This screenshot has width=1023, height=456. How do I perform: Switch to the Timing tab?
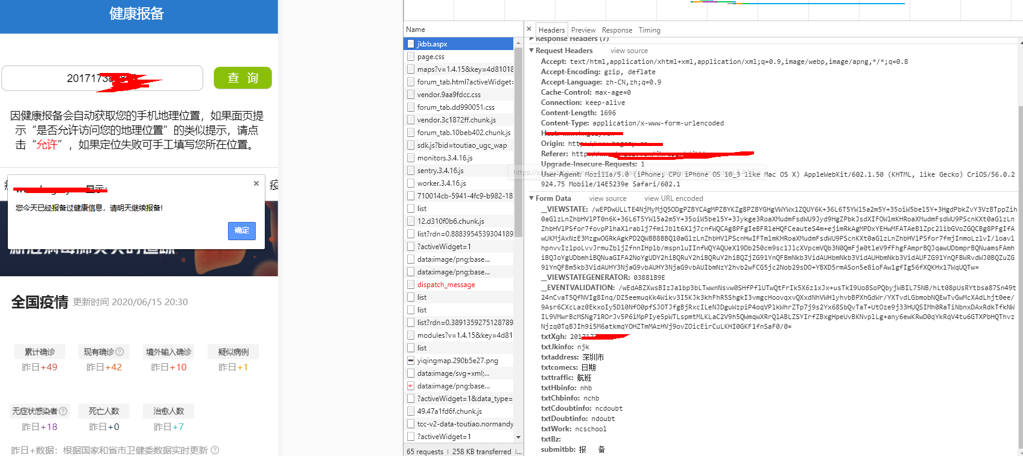click(650, 30)
